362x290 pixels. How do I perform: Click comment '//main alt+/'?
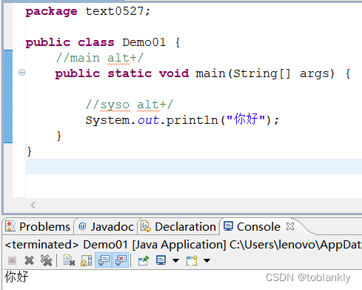tap(100, 58)
